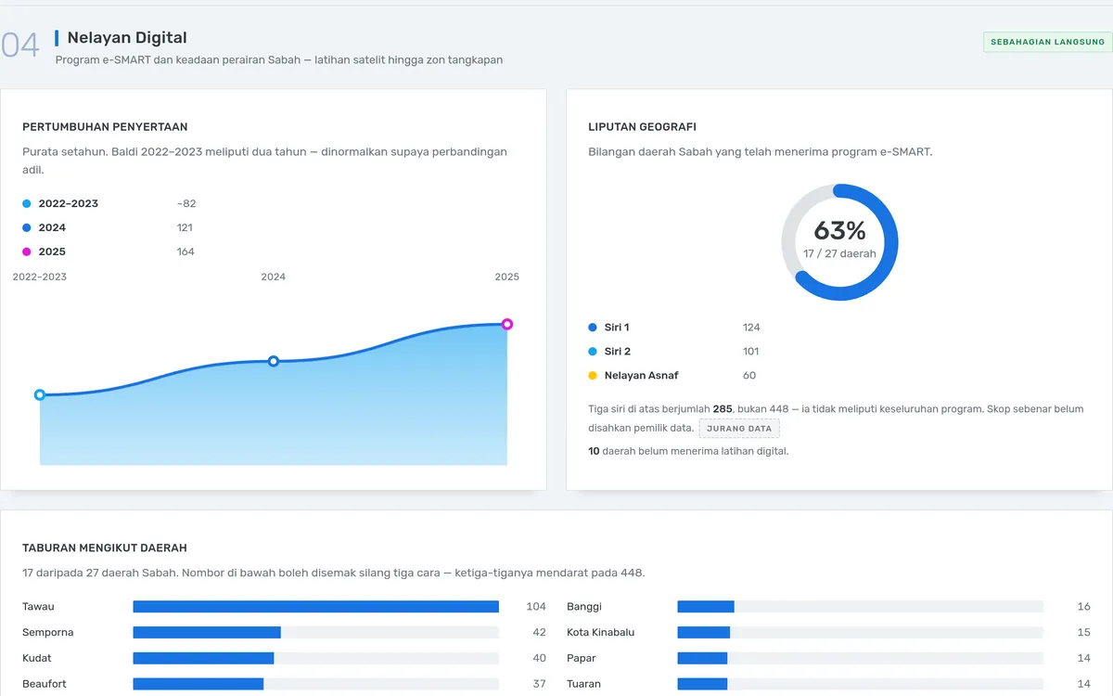
Task: Click the Papar district bar
Action: [861, 659]
